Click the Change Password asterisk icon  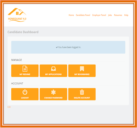click(x=53, y=92)
